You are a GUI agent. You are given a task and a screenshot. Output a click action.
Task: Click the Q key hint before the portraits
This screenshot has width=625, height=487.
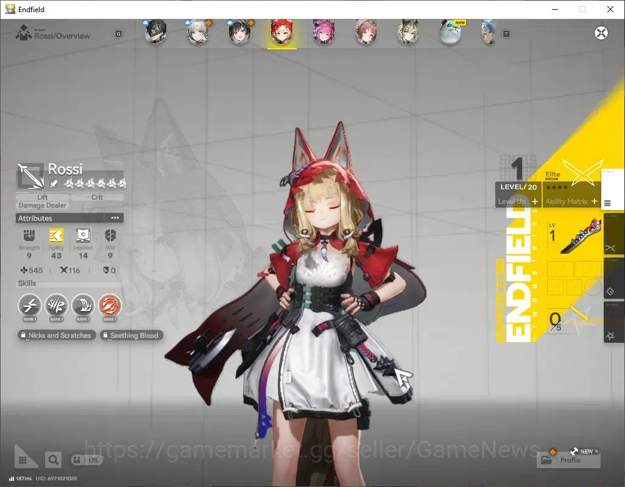tap(119, 34)
